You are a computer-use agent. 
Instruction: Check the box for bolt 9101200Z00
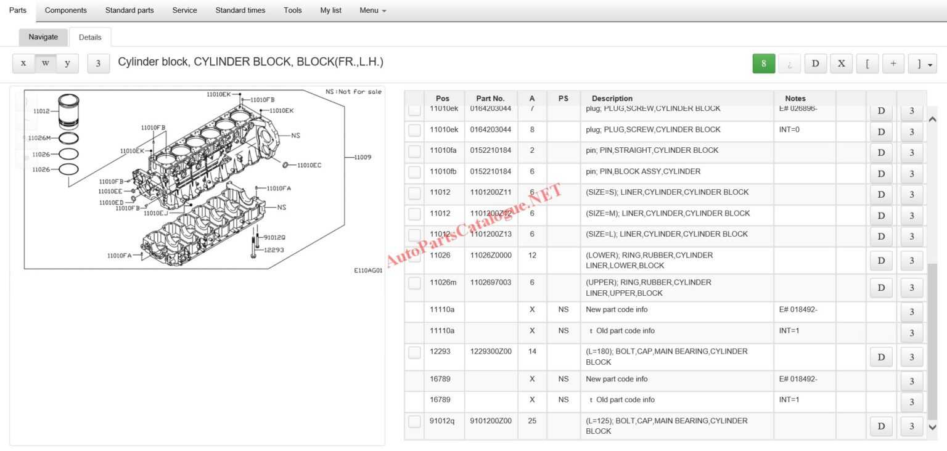pos(414,421)
